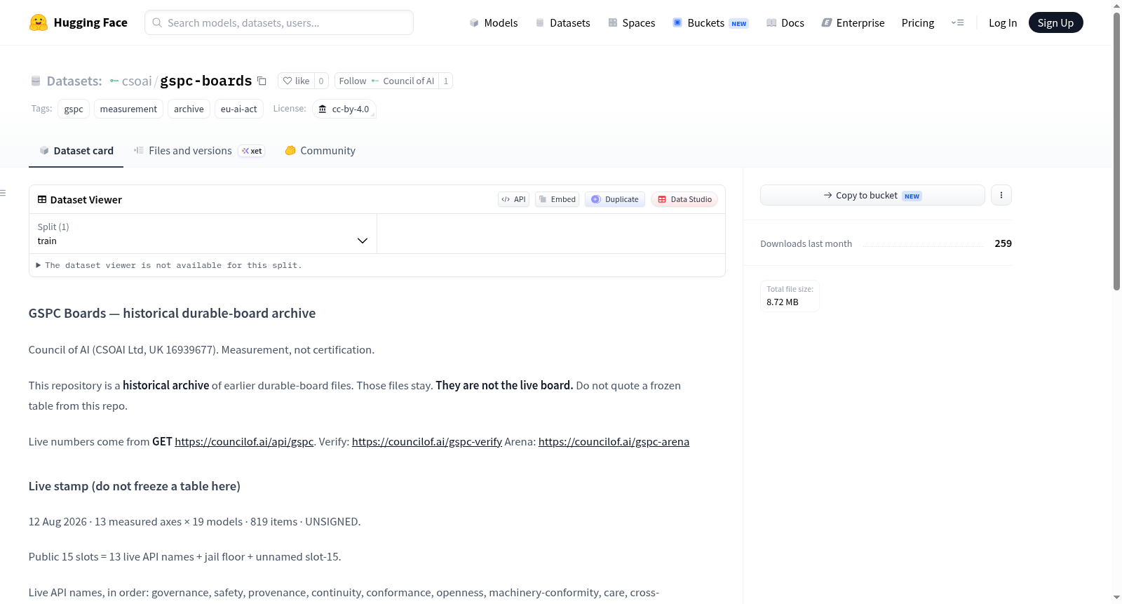Select the eu-ai-act tag
The height and width of the screenshot is (604, 1122).
point(239,109)
